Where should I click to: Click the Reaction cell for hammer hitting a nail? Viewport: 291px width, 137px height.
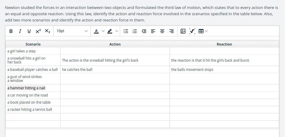tap(224, 88)
